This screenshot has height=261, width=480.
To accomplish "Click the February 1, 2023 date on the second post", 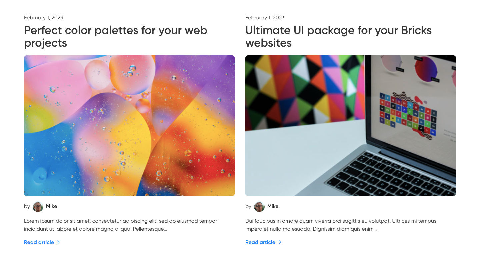I will coord(265,18).
